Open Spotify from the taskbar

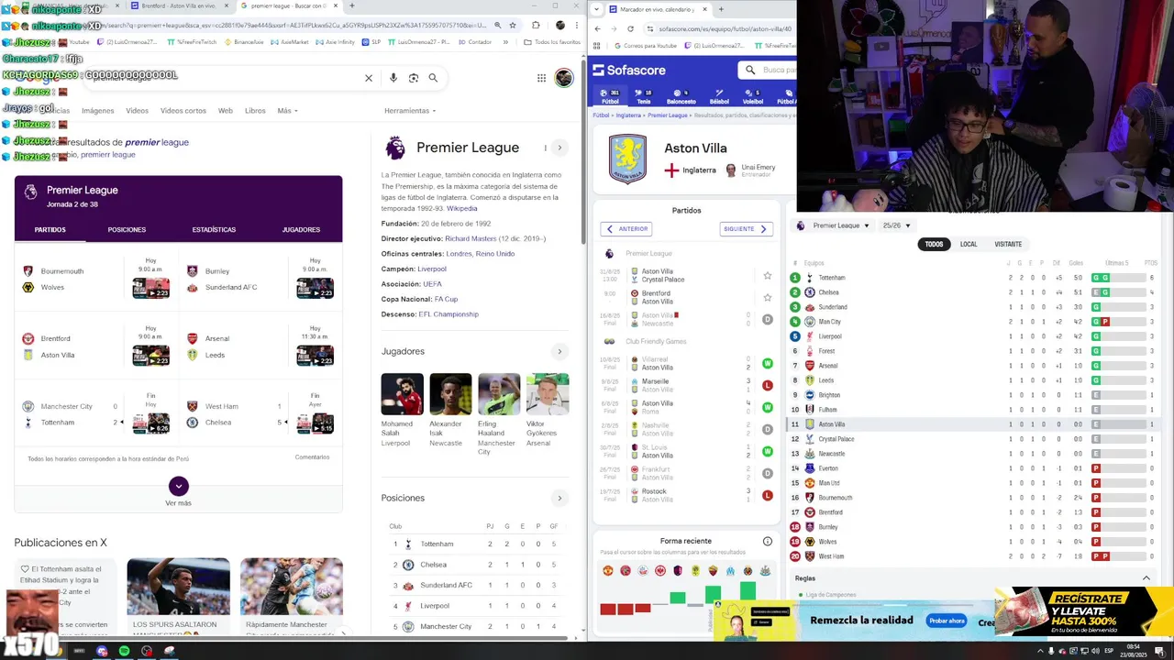point(124,651)
